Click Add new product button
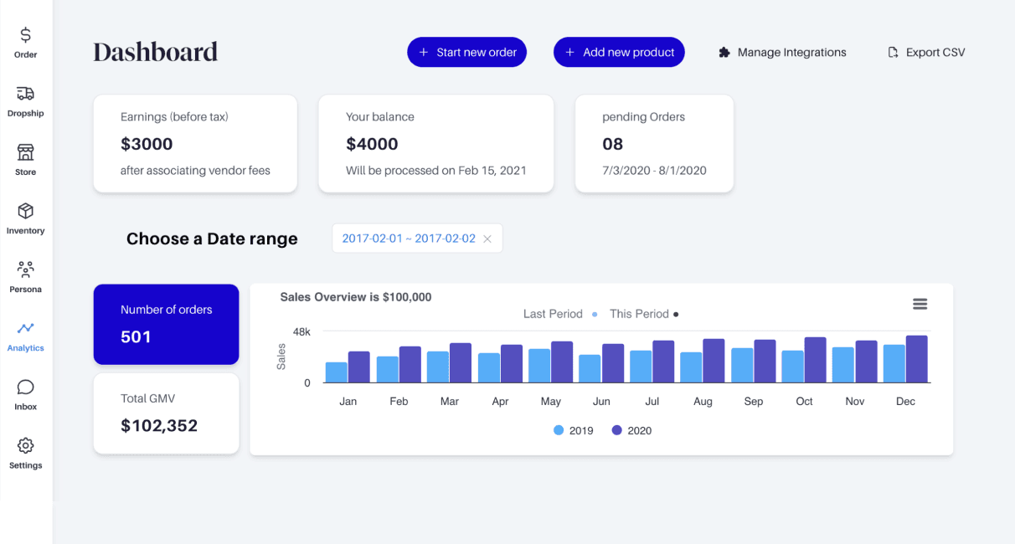Viewport: 1015px width, 544px height. pos(619,52)
